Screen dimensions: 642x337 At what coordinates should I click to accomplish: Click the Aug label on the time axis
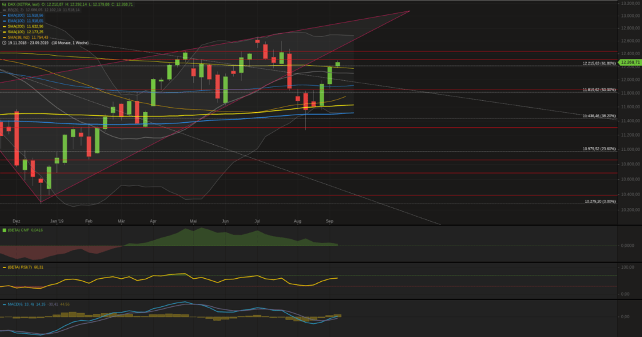pos(298,221)
